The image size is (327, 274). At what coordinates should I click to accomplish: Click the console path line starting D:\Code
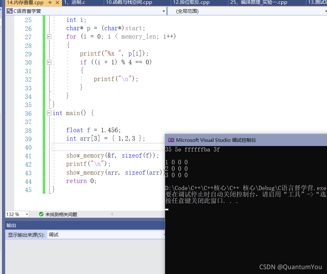click(x=246, y=188)
